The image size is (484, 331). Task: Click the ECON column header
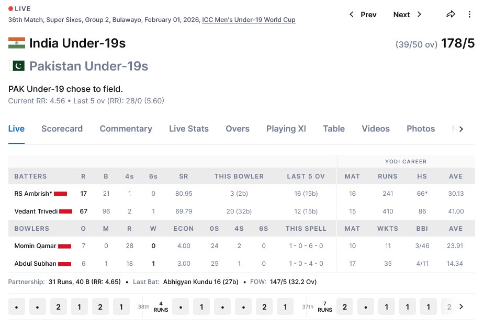coord(184,229)
